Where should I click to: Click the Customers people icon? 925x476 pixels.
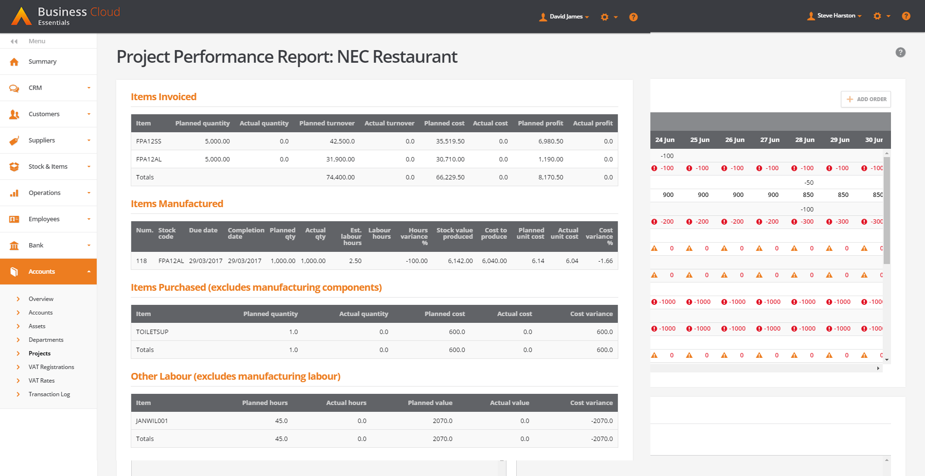[x=14, y=114]
